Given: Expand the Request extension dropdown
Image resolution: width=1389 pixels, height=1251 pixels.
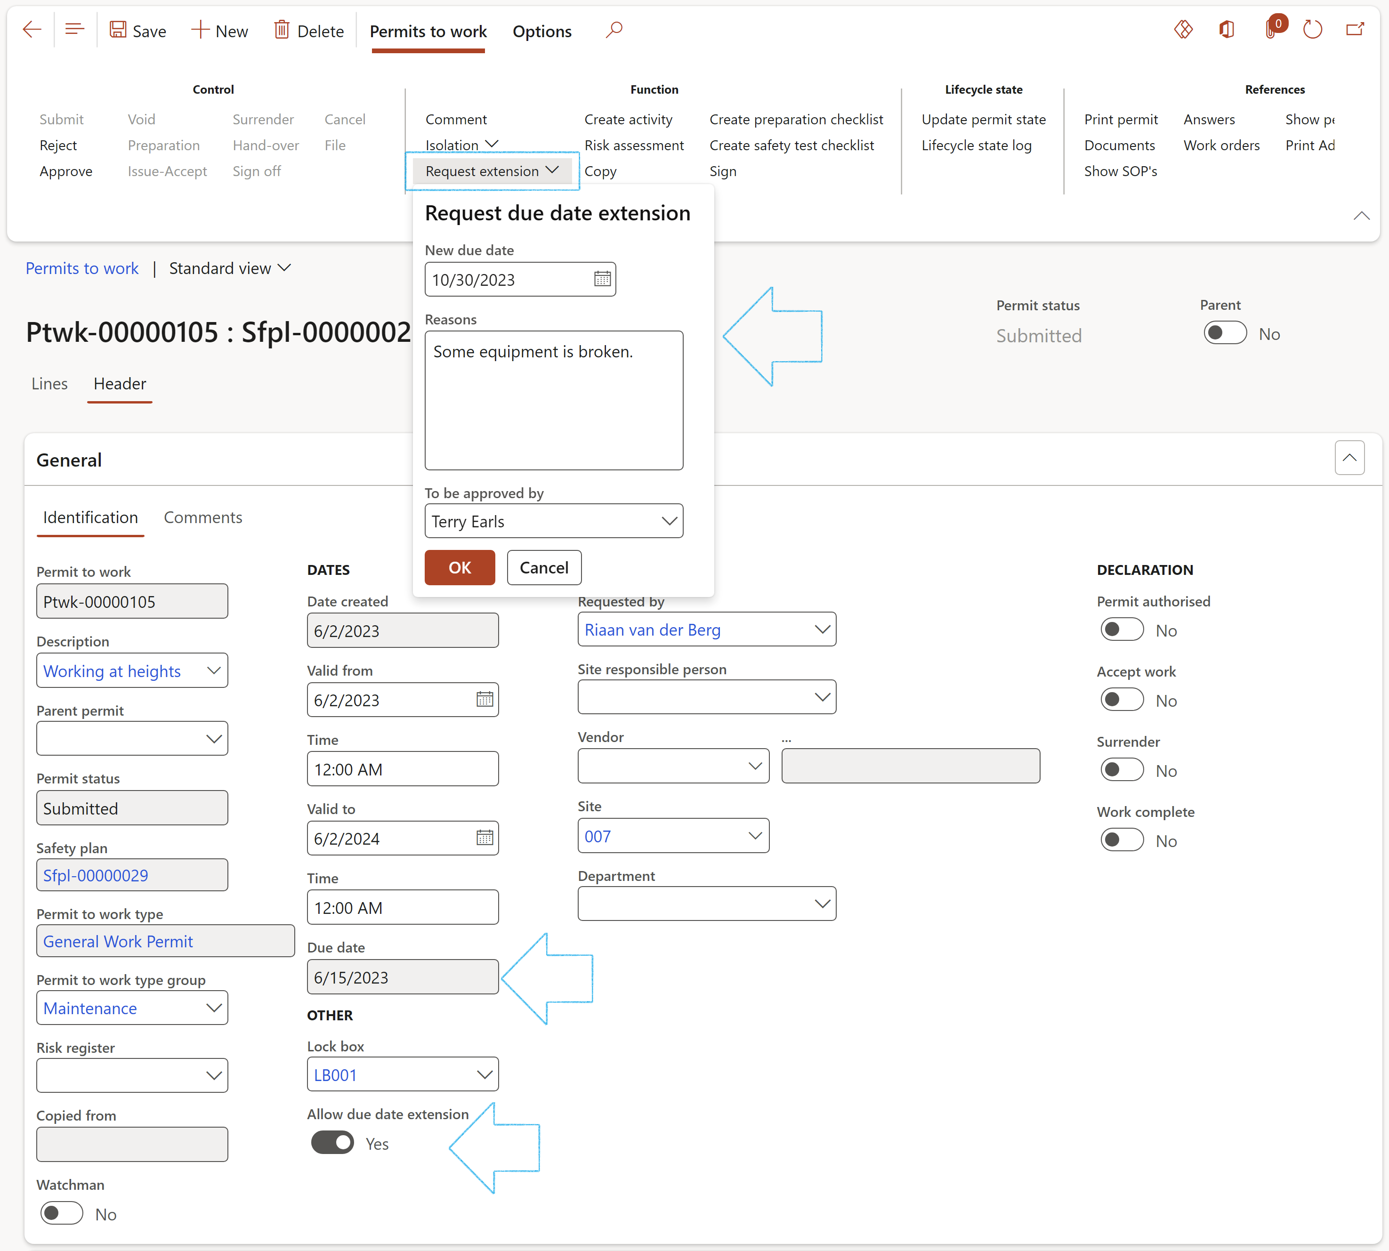Looking at the screenshot, I should (492, 171).
